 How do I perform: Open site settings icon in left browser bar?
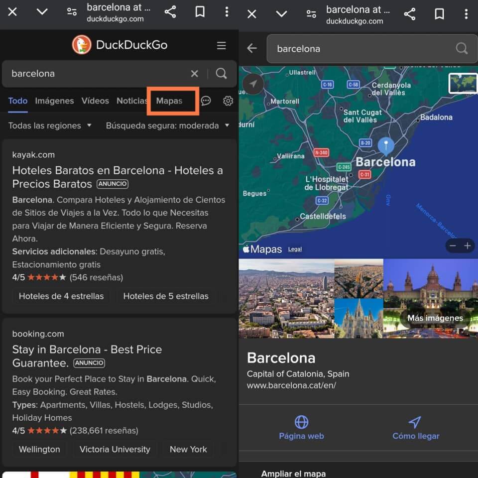click(72, 12)
